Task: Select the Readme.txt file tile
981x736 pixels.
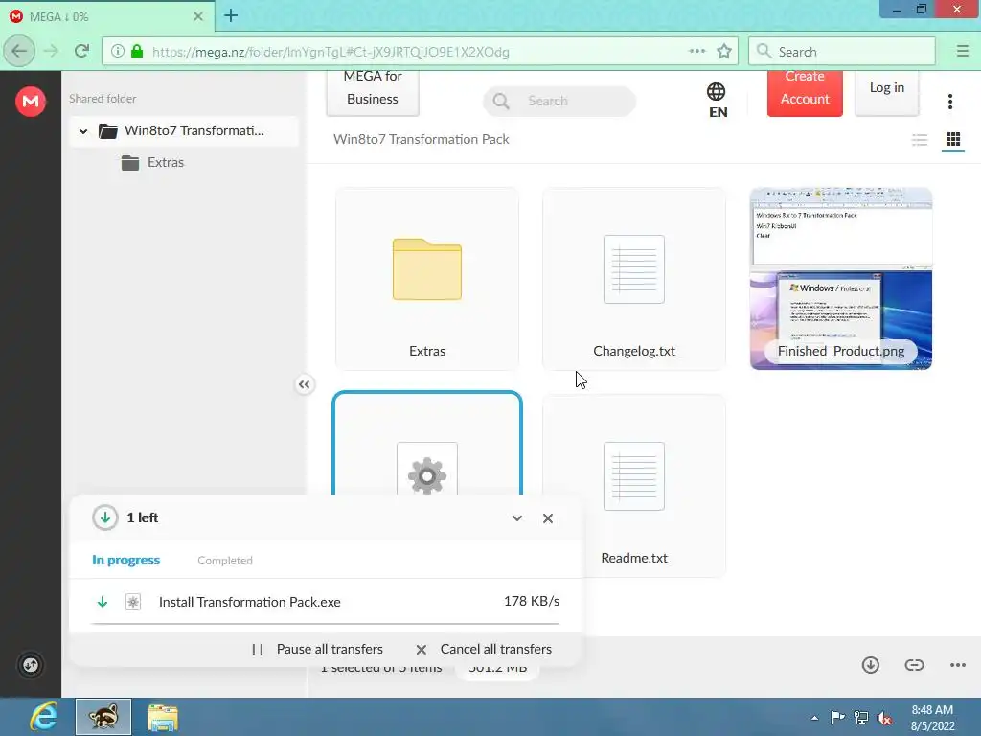Action: coord(634,486)
